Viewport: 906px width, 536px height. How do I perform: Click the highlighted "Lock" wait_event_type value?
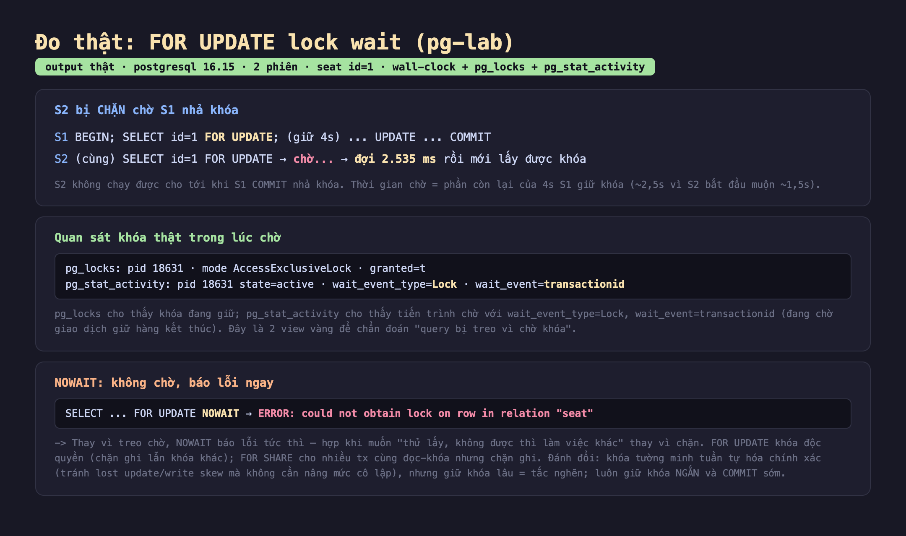tap(444, 284)
